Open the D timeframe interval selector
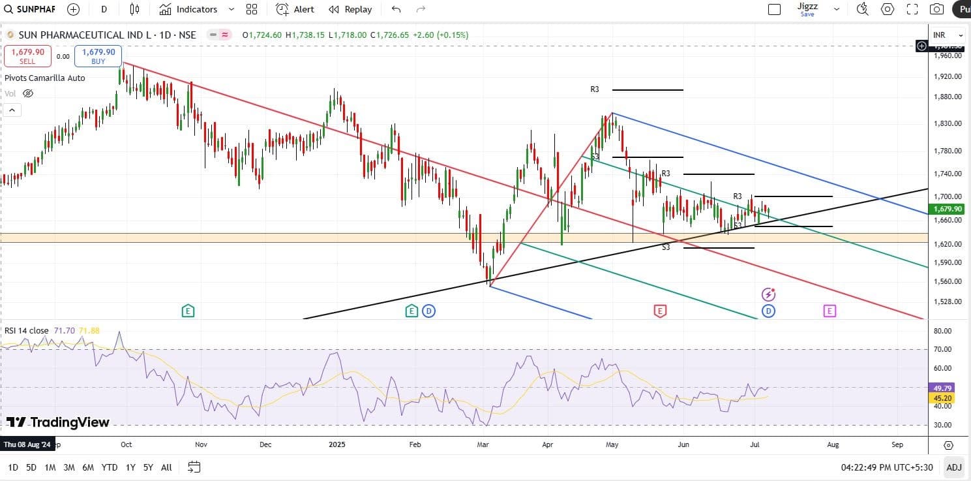The height and width of the screenshot is (481, 971). click(x=104, y=9)
